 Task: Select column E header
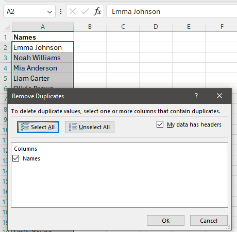click(x=189, y=27)
